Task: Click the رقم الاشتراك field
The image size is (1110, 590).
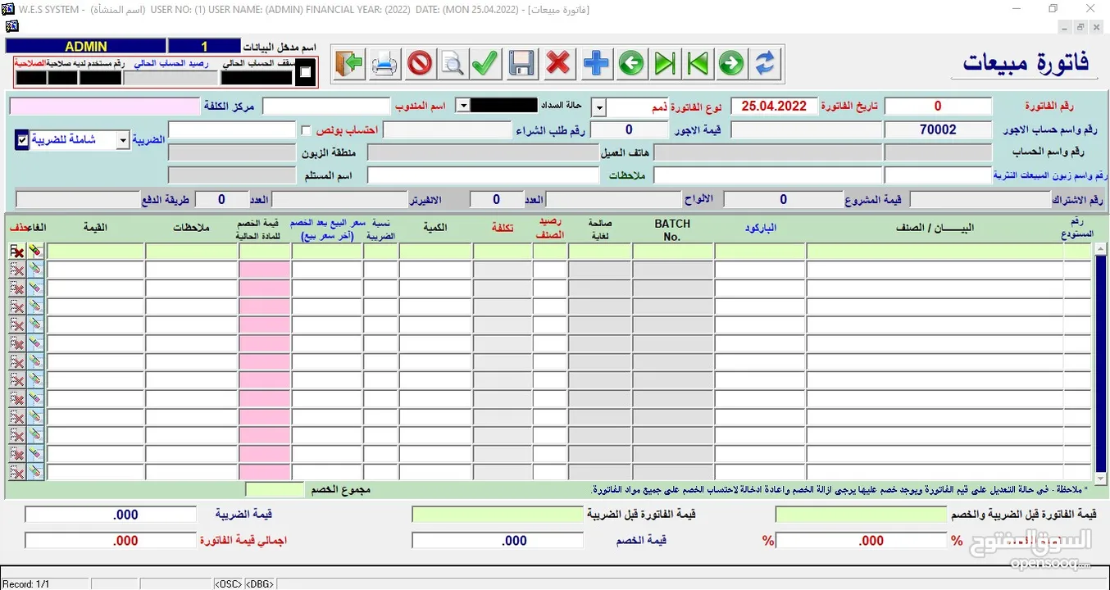Action: 980,199
